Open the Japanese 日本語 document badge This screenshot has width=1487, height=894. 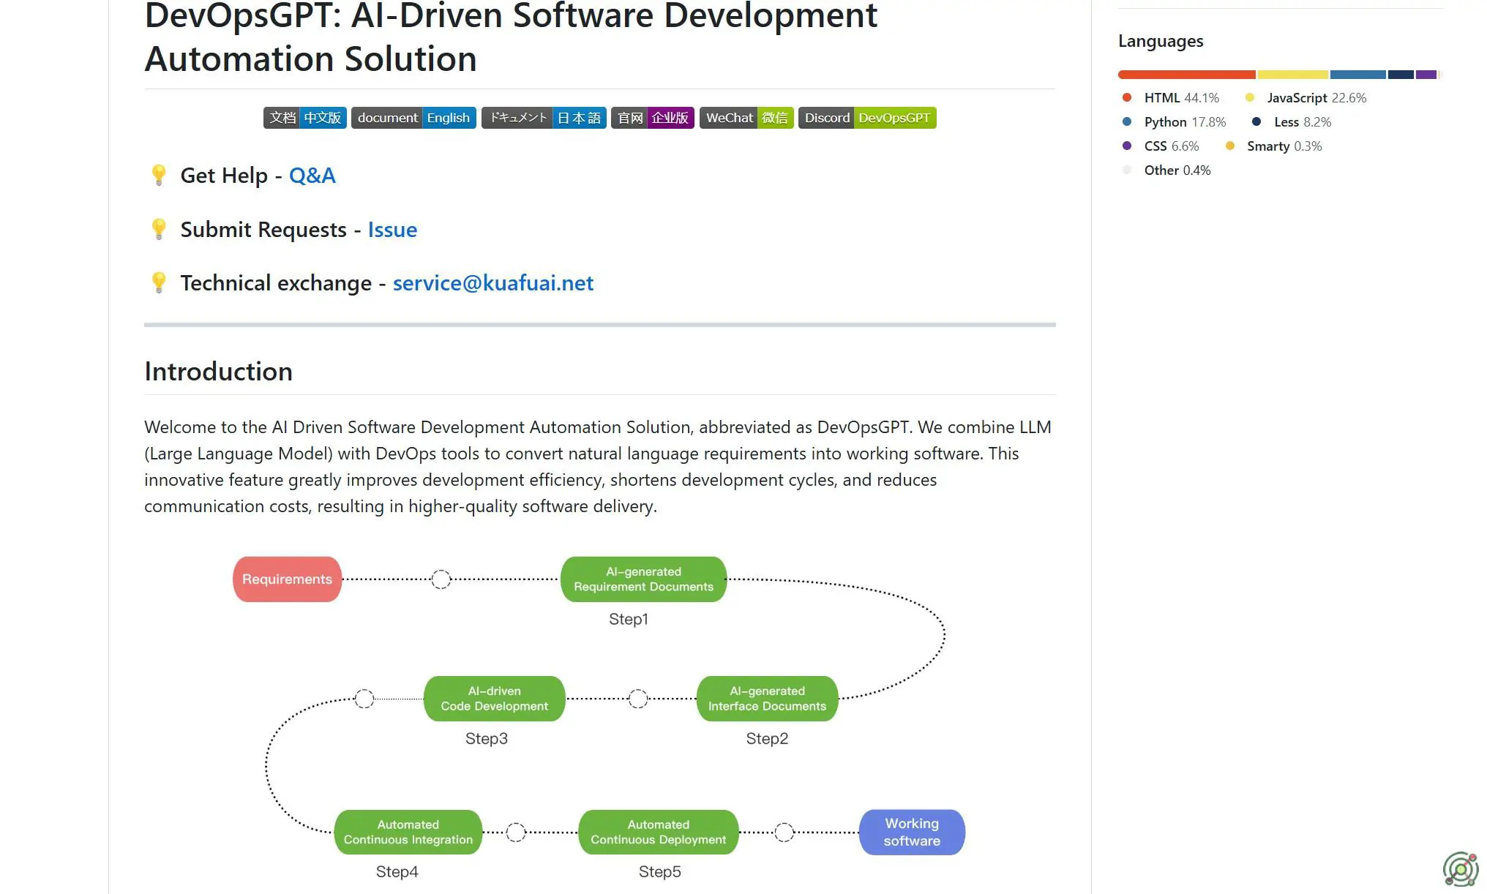tap(544, 118)
